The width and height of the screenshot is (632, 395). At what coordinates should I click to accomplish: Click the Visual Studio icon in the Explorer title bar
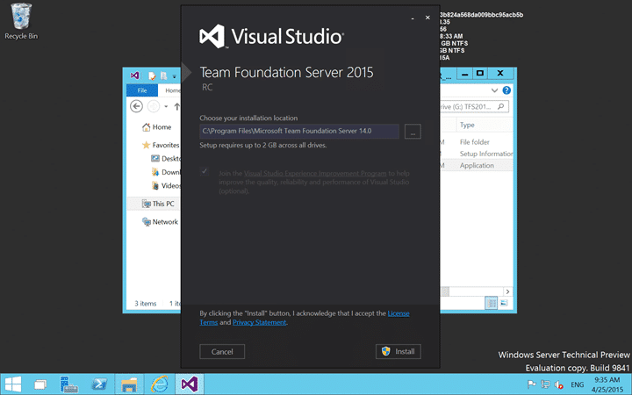point(134,75)
